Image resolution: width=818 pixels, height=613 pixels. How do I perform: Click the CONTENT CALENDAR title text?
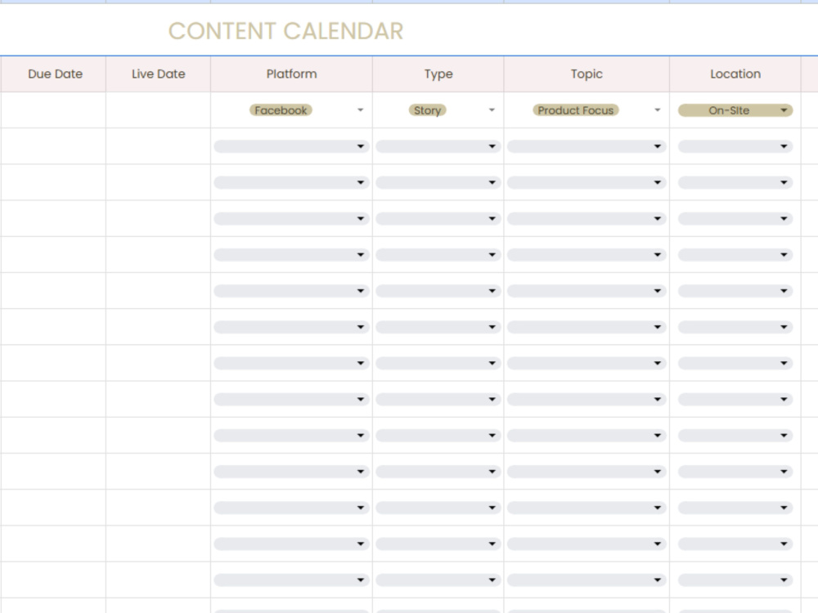(285, 31)
